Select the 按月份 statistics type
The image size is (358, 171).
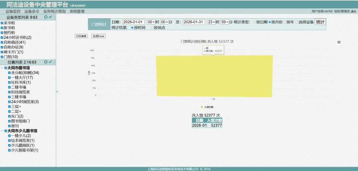(x=269, y=22)
